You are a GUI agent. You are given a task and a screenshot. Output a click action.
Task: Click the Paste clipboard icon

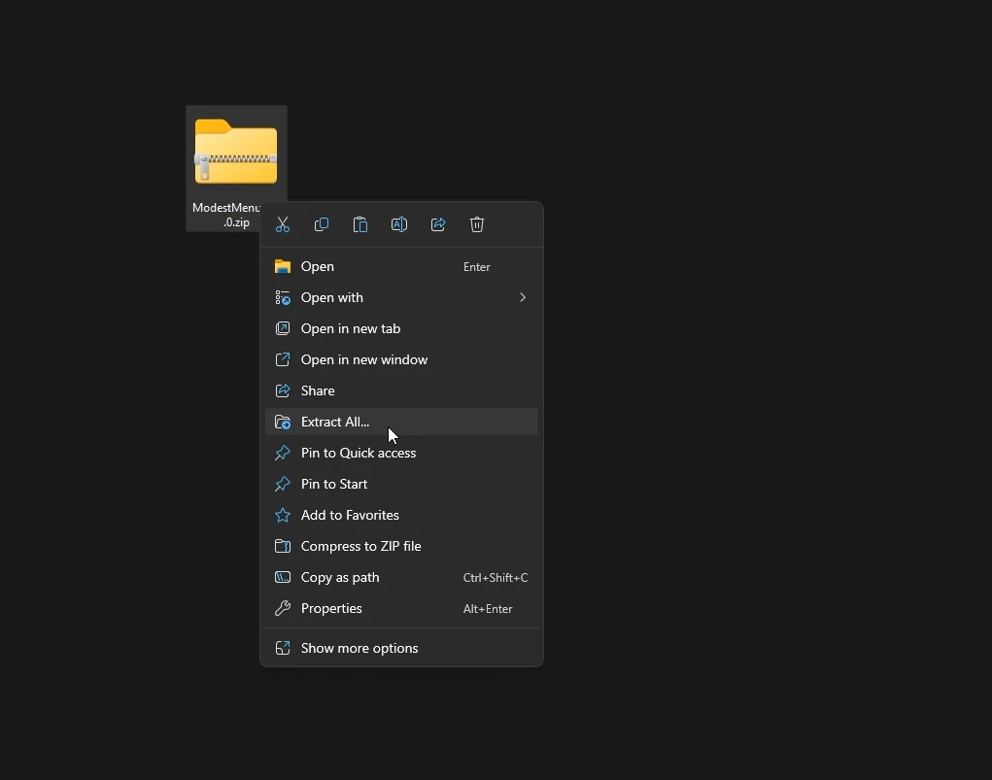[360, 224]
